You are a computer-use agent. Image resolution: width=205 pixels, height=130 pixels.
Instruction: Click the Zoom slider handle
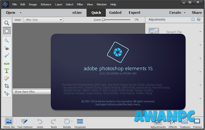[x=103, y=20]
